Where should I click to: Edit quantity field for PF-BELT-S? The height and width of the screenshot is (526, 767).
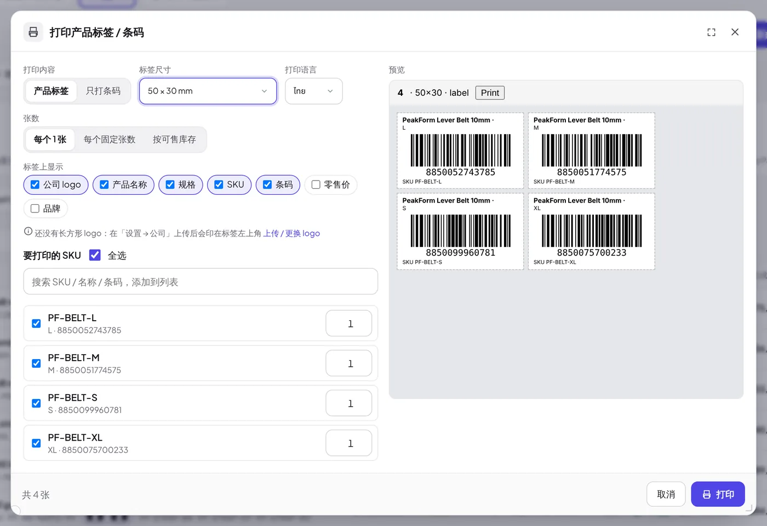[x=349, y=403]
